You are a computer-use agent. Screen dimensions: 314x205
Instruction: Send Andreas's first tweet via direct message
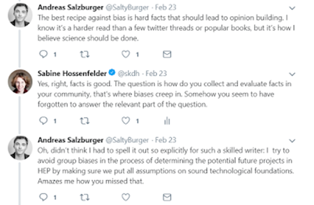coord(167,54)
